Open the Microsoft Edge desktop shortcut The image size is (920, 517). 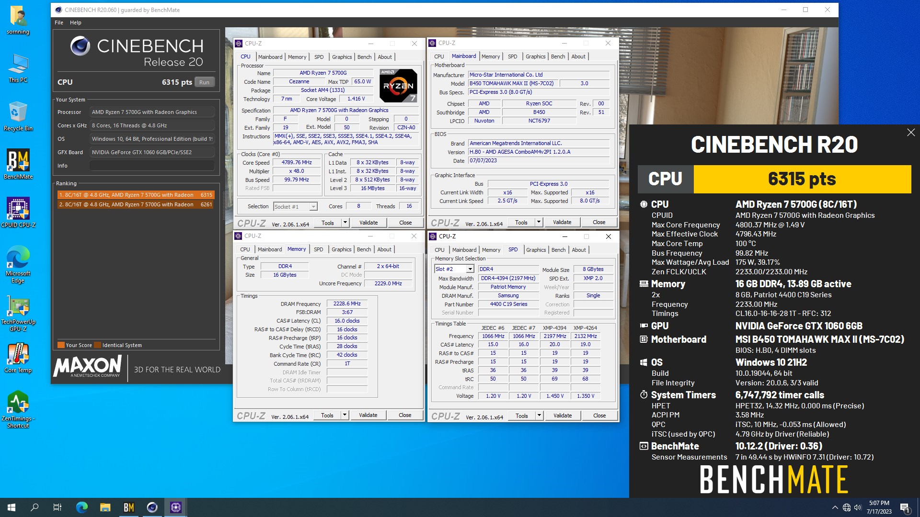pyautogui.click(x=18, y=265)
